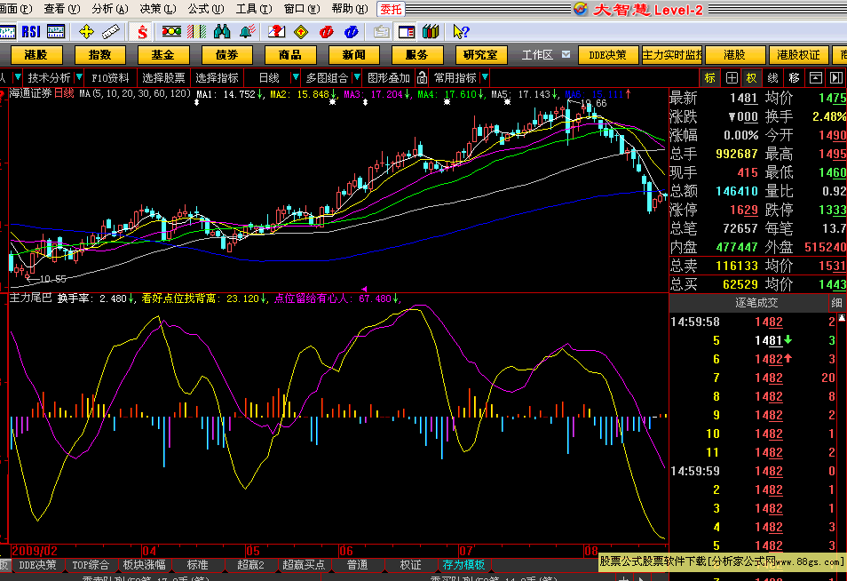Click the red S dollar icon

click(x=143, y=32)
